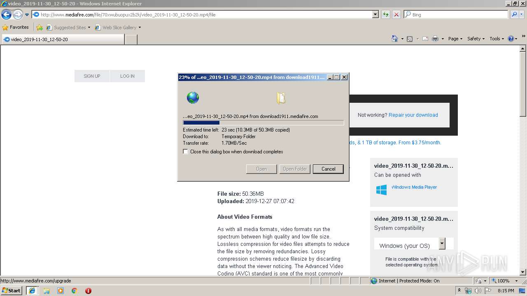Open the Start menu
527x296 pixels.
click(12, 291)
